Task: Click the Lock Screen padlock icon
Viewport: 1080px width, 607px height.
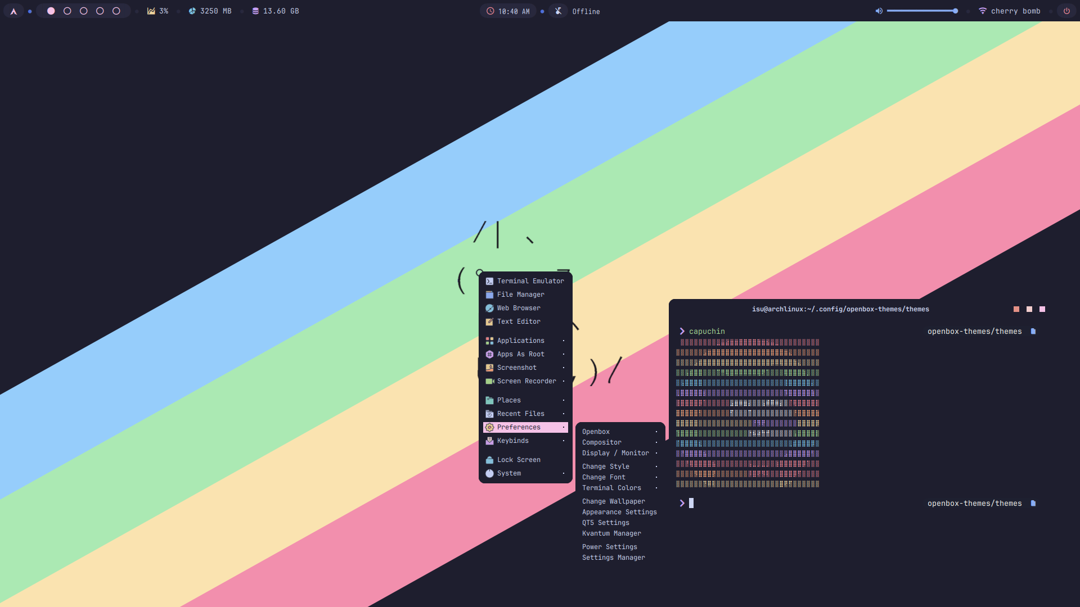Action: (489, 460)
